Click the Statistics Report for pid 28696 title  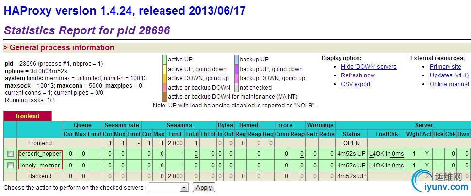(87, 30)
